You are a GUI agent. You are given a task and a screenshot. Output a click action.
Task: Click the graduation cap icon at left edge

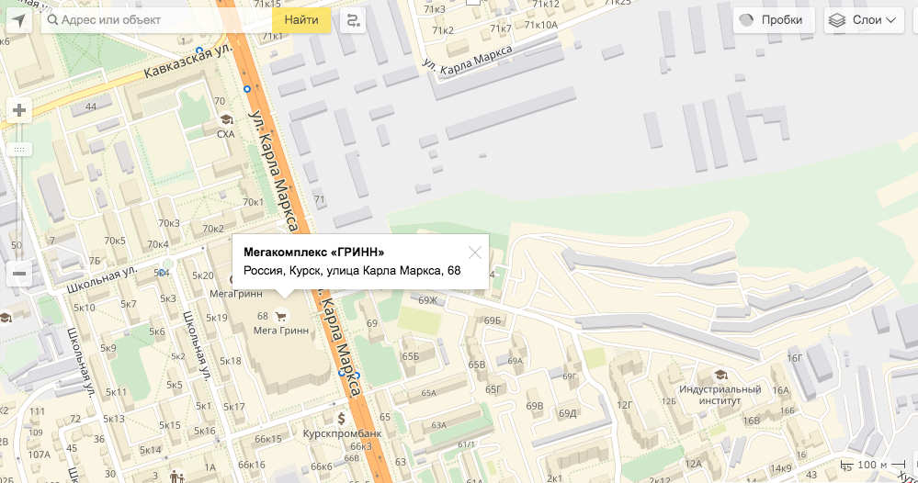(6, 318)
